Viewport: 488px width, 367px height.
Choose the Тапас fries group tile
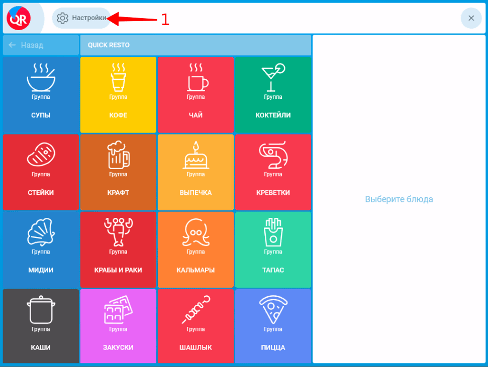[273, 250]
